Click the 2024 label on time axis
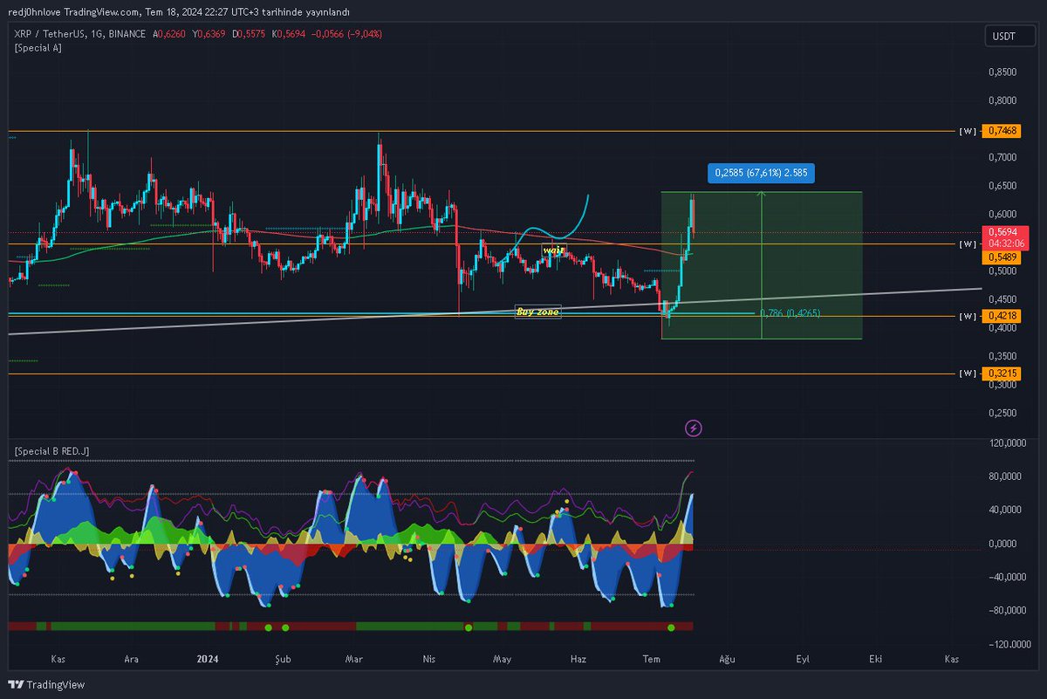Screen dimensions: 1047x699 click(x=207, y=661)
